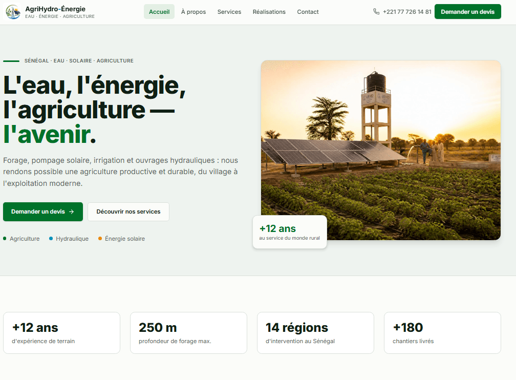
Task: Click Découvrir nos services button
Action: (x=128, y=212)
